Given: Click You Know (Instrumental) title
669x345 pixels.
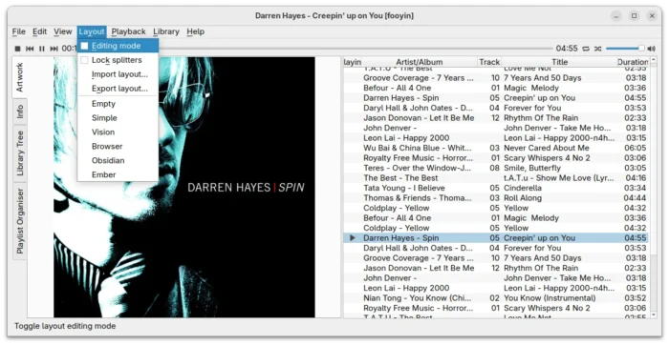Looking at the screenshot, I should pos(550,297).
